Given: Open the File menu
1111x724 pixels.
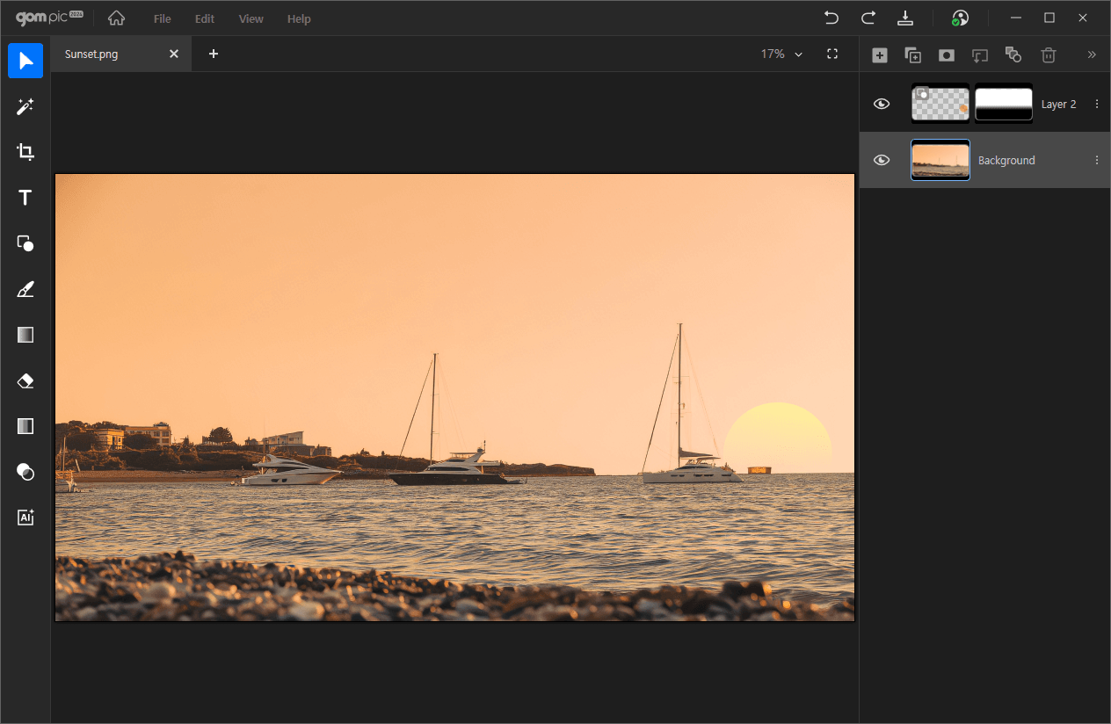Looking at the screenshot, I should [163, 18].
